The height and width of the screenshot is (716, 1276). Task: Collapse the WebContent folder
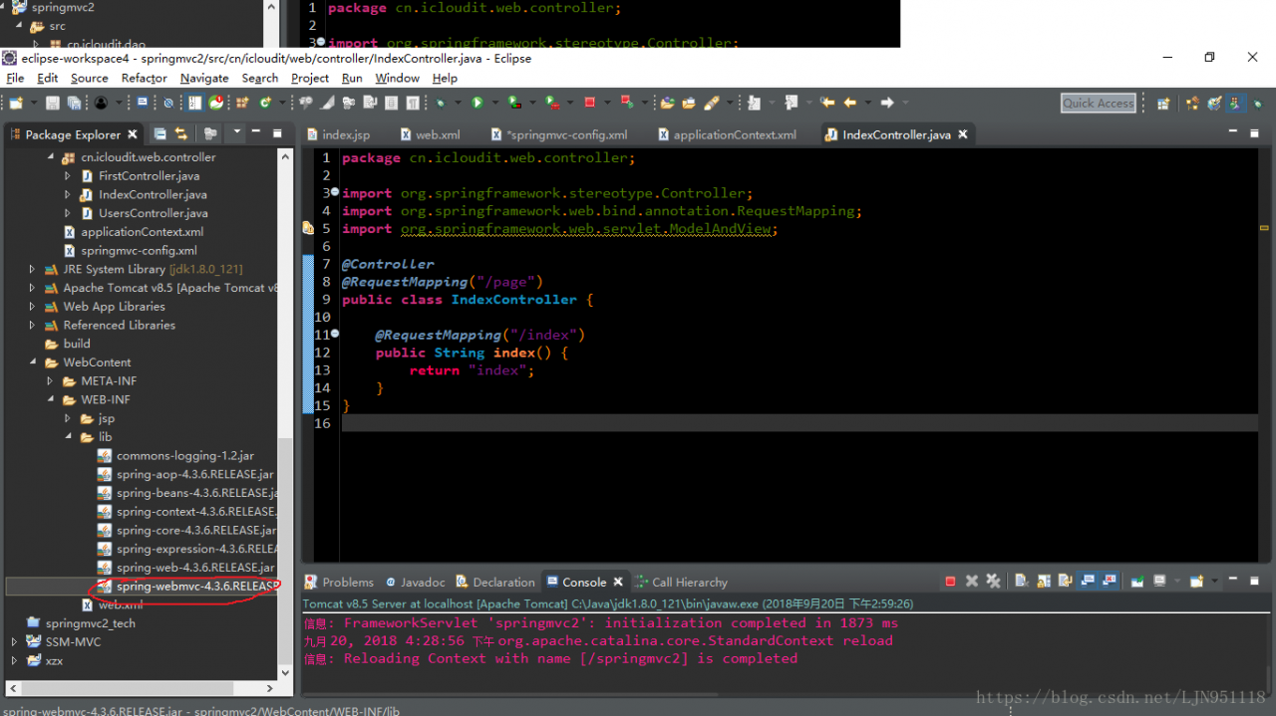pos(32,362)
